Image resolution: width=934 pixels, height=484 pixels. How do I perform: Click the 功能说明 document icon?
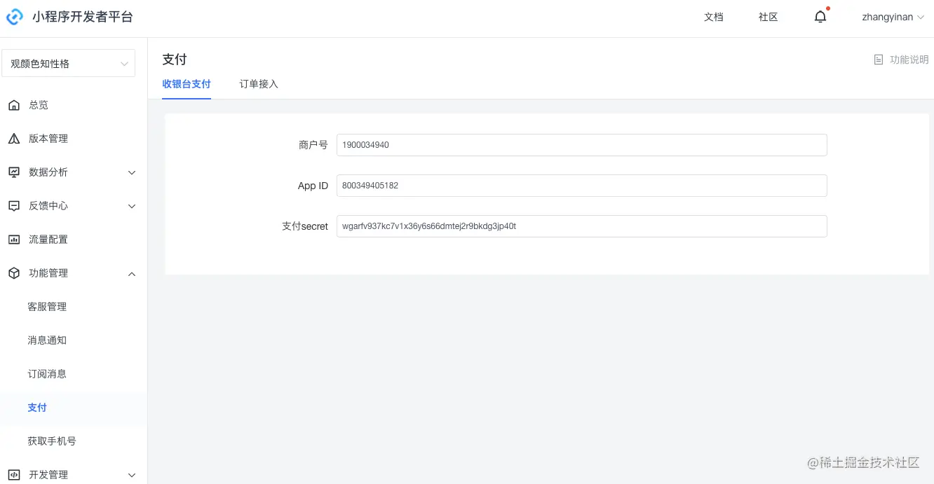(x=879, y=60)
